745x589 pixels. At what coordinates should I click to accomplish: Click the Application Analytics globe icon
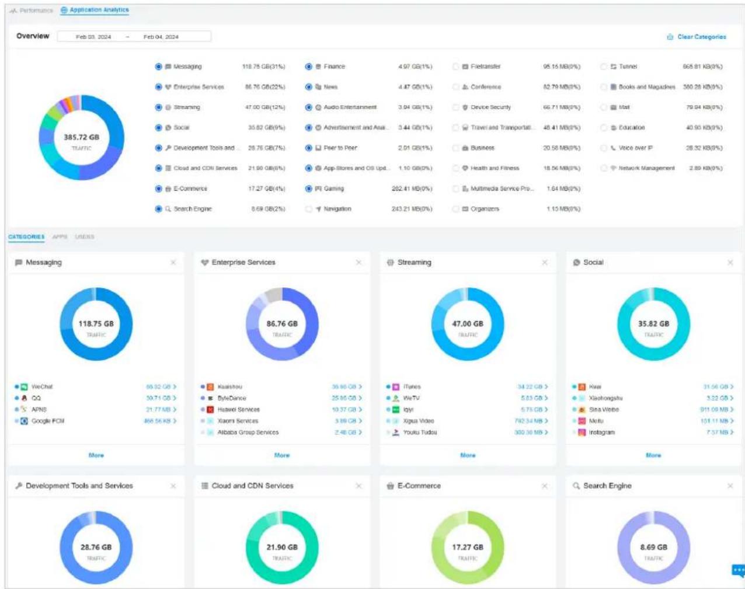click(x=64, y=11)
